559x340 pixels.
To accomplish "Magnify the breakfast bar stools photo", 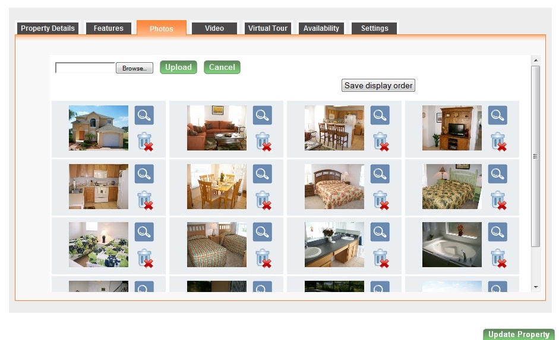I will click(x=380, y=116).
